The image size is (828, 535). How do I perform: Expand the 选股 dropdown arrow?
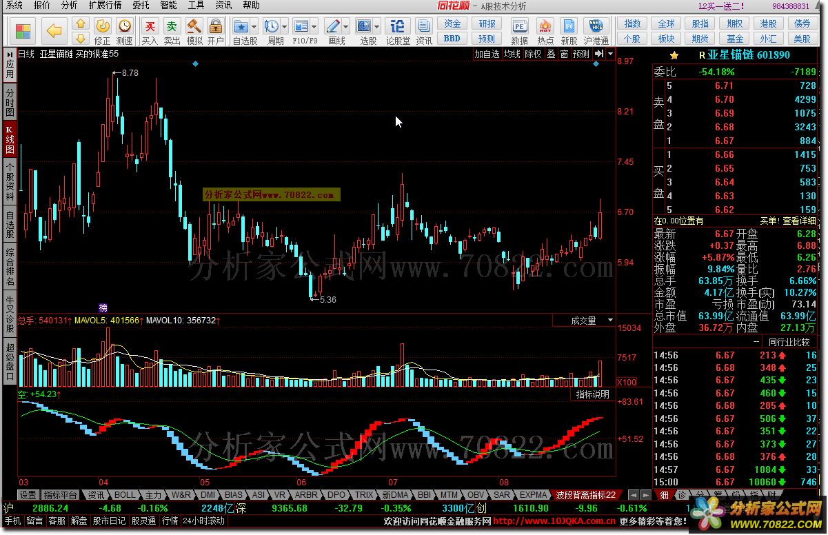tap(378, 27)
